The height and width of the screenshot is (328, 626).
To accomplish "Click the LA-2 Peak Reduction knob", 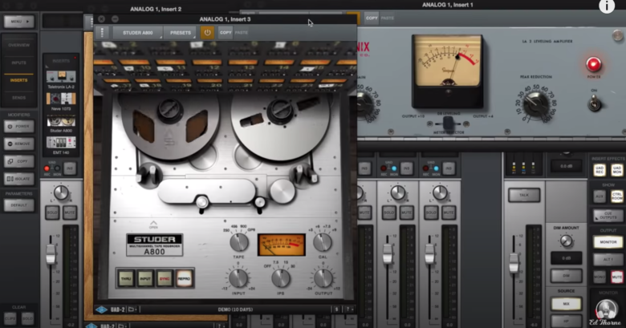I will (x=537, y=103).
